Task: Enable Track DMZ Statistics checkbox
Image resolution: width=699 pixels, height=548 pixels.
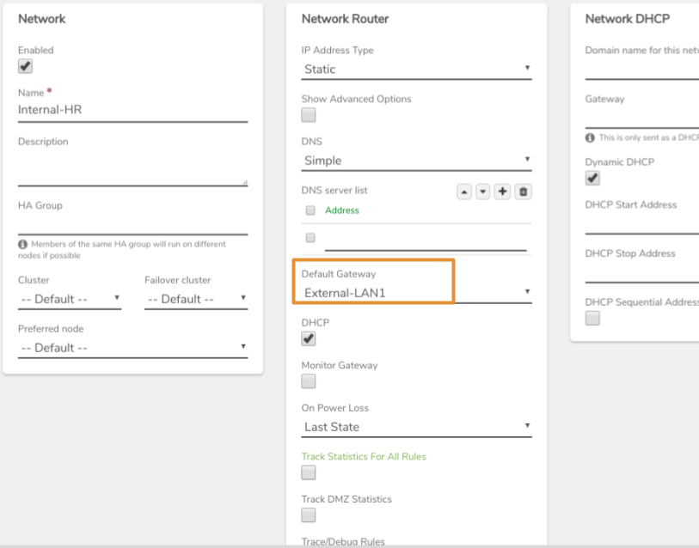Action: [309, 515]
